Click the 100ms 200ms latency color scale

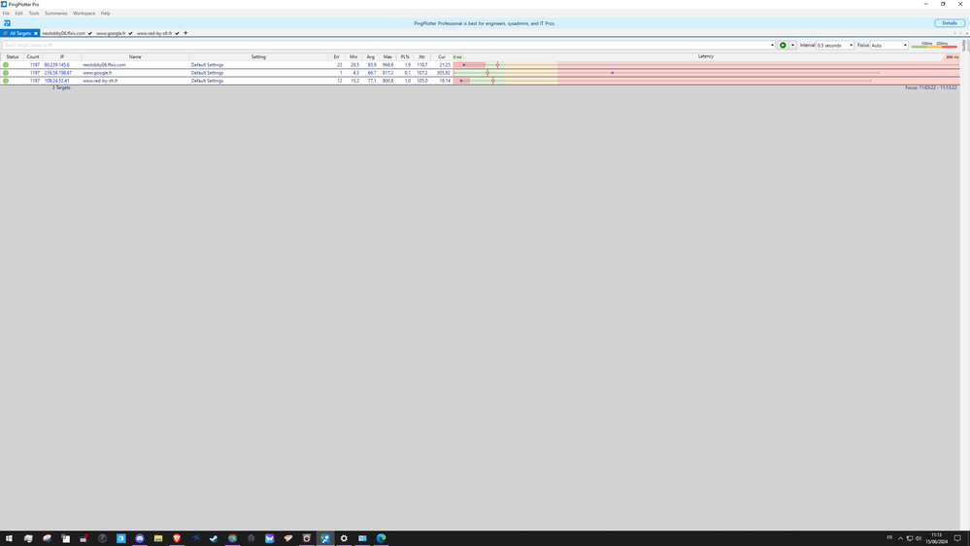(934, 45)
